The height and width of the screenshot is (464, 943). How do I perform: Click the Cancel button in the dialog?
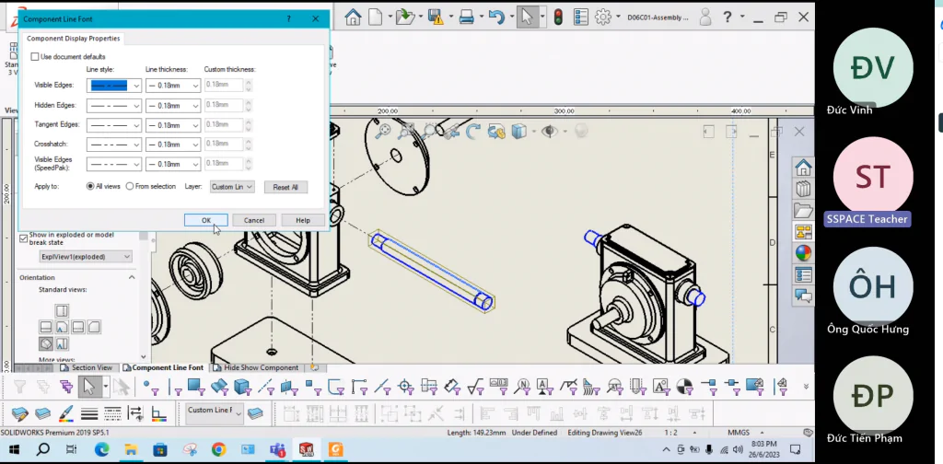click(254, 221)
